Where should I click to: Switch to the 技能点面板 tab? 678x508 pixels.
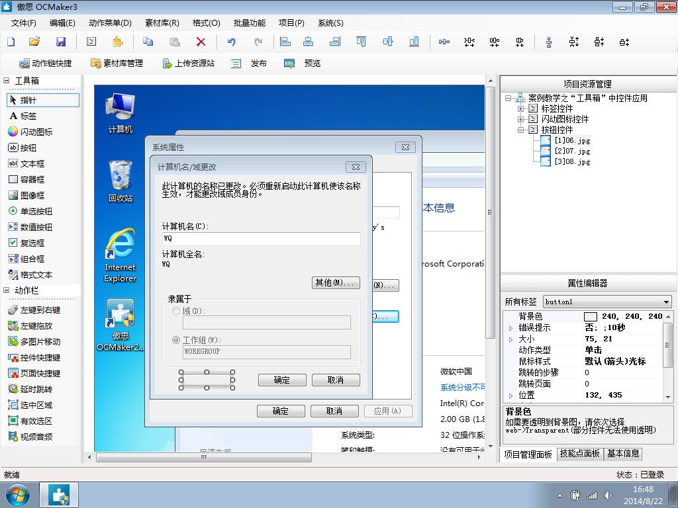579,454
